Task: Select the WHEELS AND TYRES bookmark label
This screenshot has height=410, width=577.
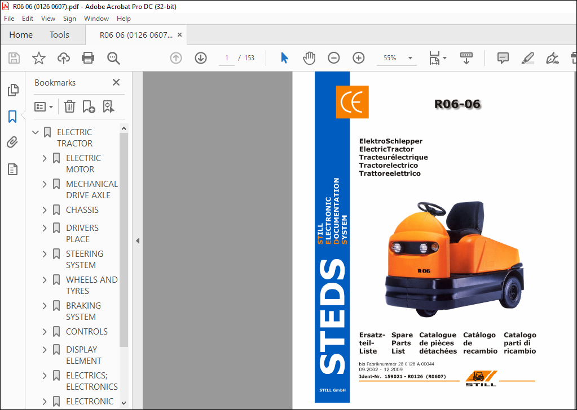Action: [91, 286]
